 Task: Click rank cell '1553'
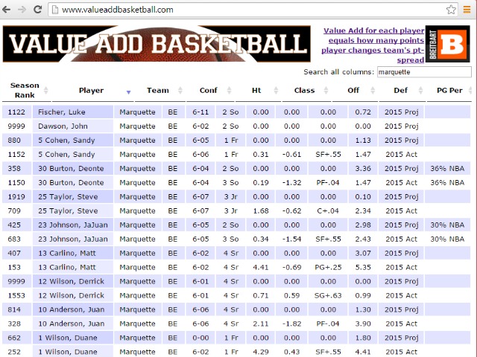tap(16, 295)
